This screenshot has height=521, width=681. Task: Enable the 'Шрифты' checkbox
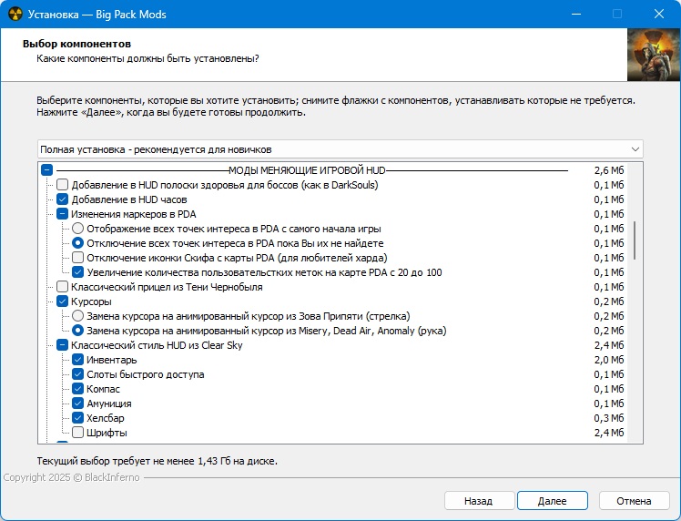point(78,433)
